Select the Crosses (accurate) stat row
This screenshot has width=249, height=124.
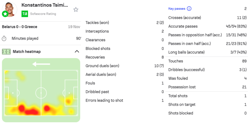click(x=207, y=18)
